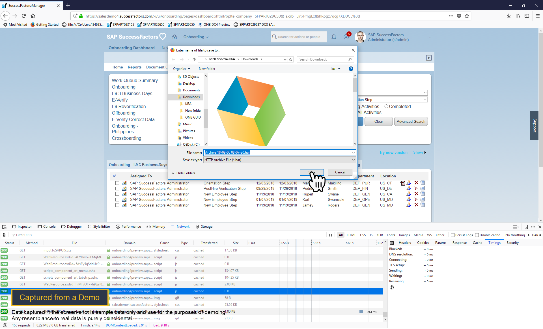The height and width of the screenshot is (329, 543).
Task: Open browser library icon
Action: click(x=518, y=16)
